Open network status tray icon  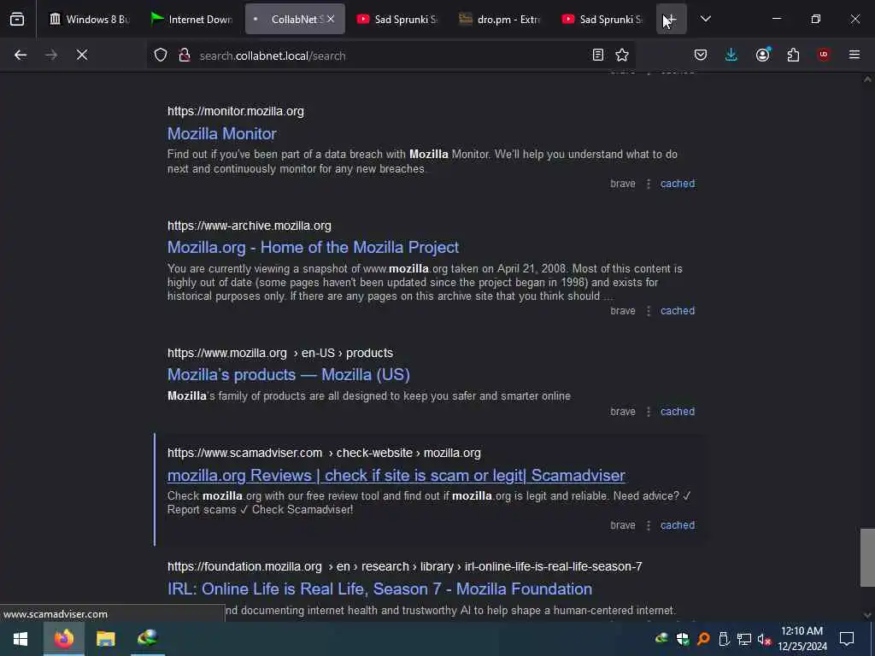744,639
